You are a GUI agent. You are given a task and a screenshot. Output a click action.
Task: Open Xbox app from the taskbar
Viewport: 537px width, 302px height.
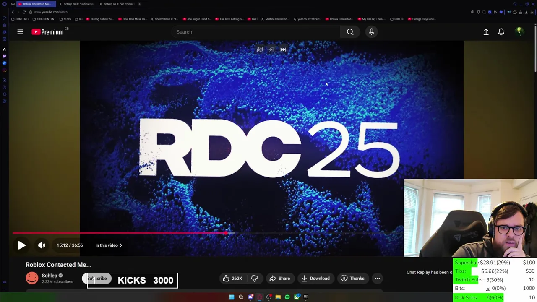pos(297,297)
